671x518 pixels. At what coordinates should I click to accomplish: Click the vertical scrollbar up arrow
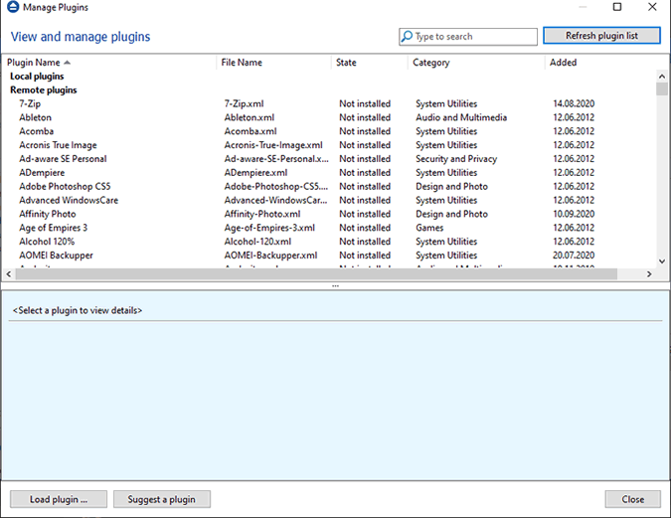click(662, 77)
